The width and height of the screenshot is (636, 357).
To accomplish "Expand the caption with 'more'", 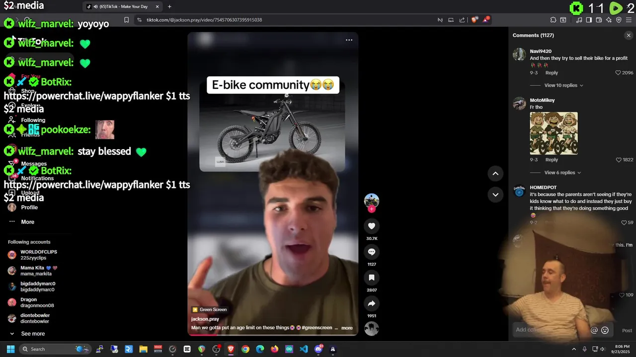I will point(347,328).
